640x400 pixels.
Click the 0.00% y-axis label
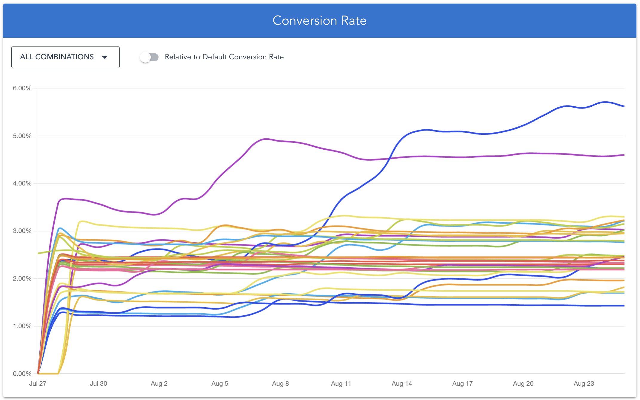coord(22,374)
